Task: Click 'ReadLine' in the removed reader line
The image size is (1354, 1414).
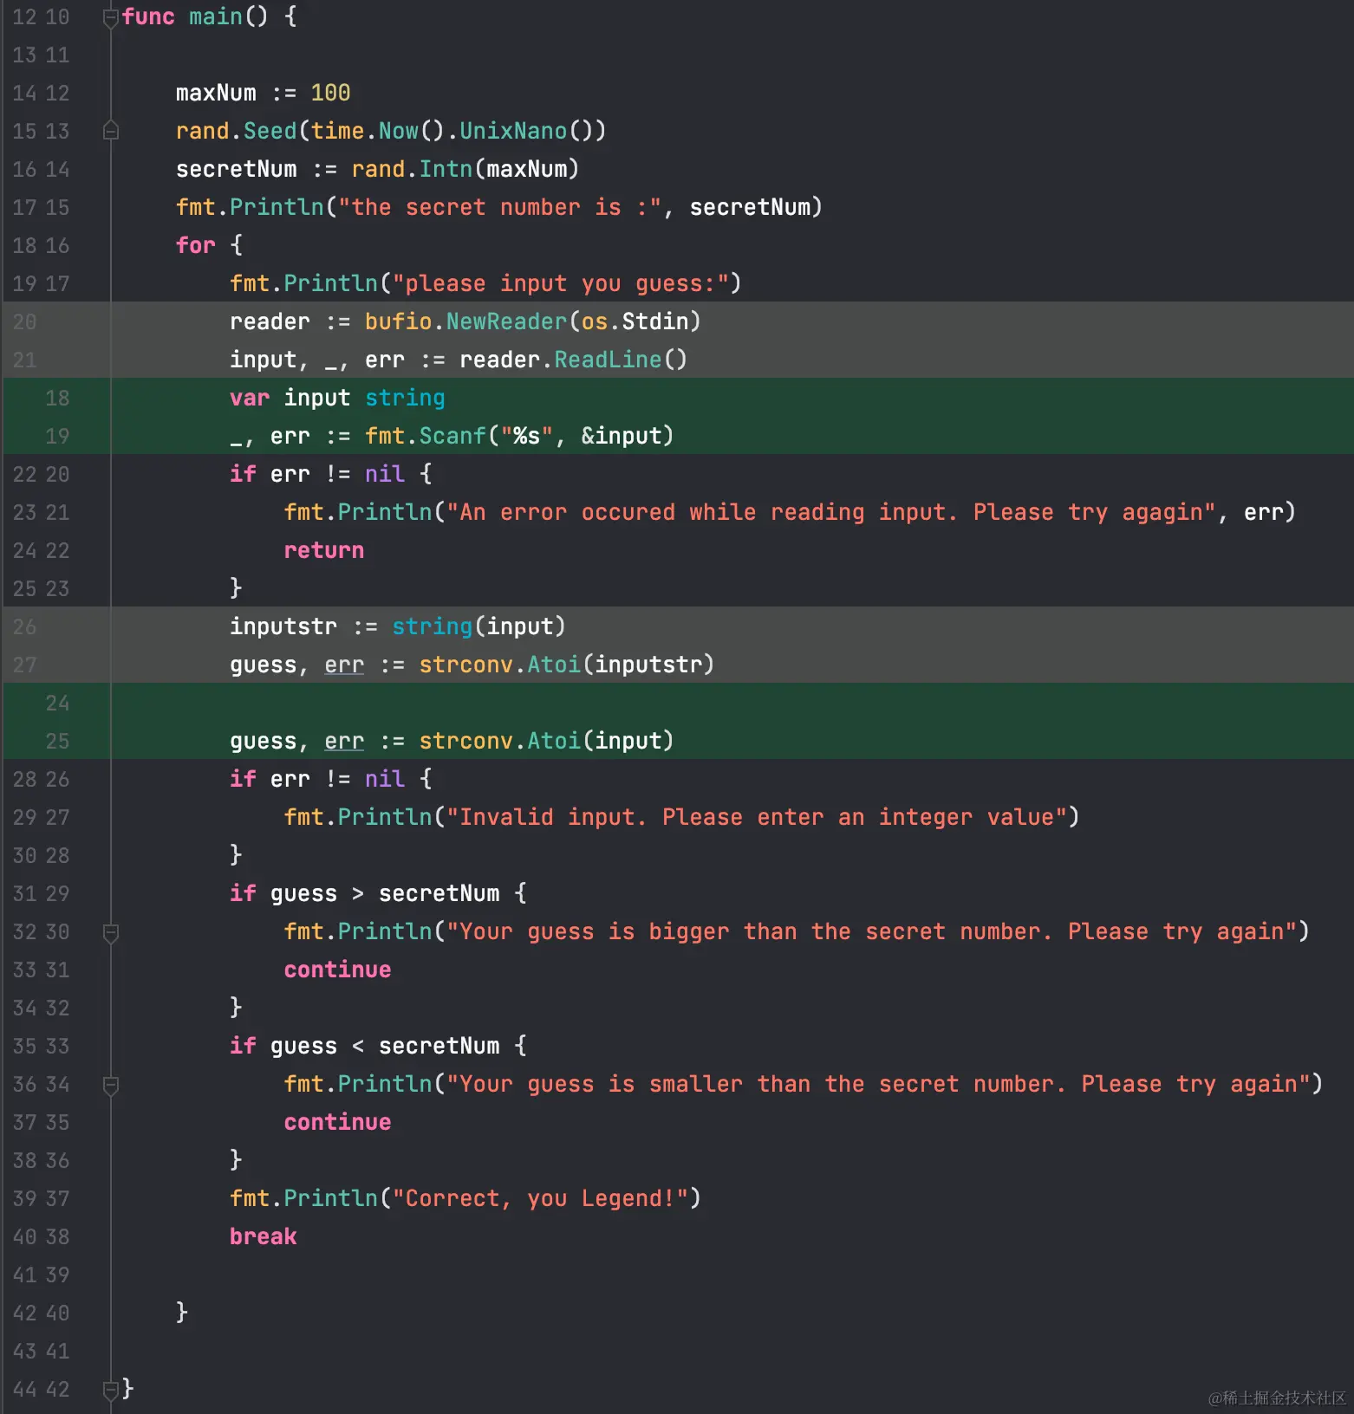Action: [608, 360]
